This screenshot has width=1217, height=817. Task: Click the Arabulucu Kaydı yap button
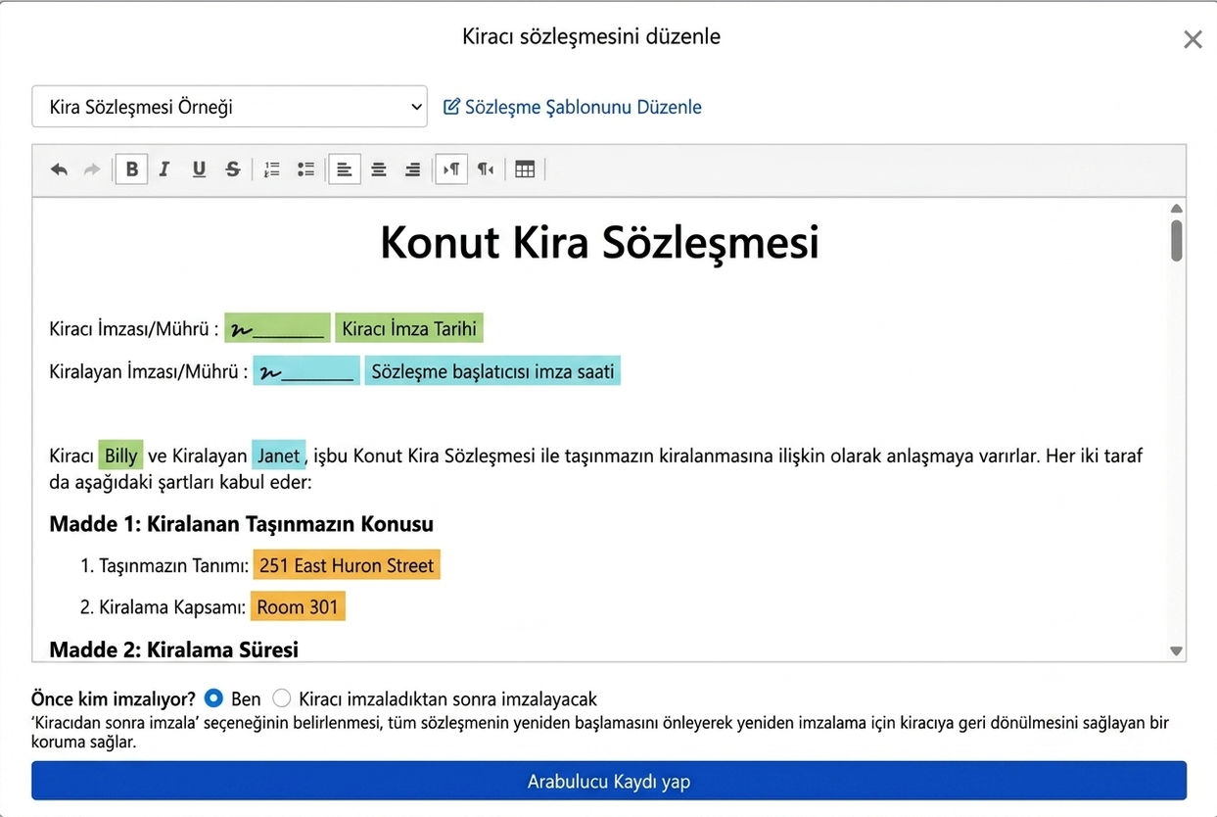click(609, 781)
